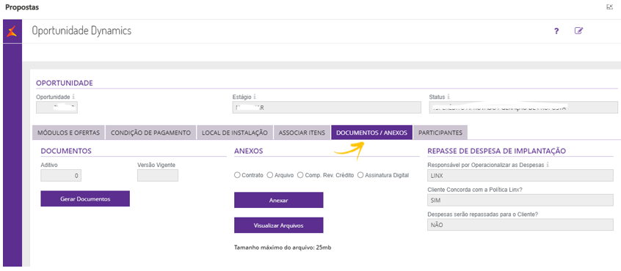Click the Gerar Documentos button
The height and width of the screenshot is (271, 621).
[x=85, y=198]
